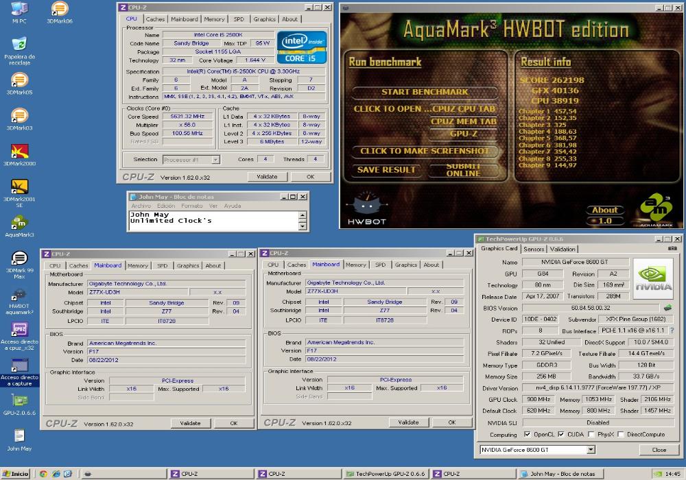
Task: Click the SCORE 262198 result text
Action: pyautogui.click(x=552, y=80)
